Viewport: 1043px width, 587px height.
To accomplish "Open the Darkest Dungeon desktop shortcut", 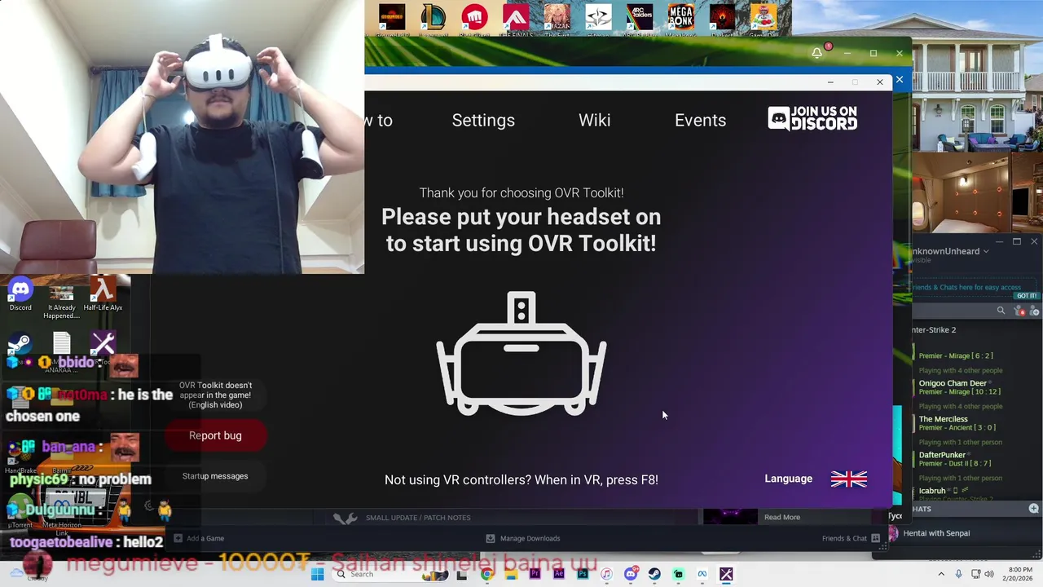I will (722, 19).
